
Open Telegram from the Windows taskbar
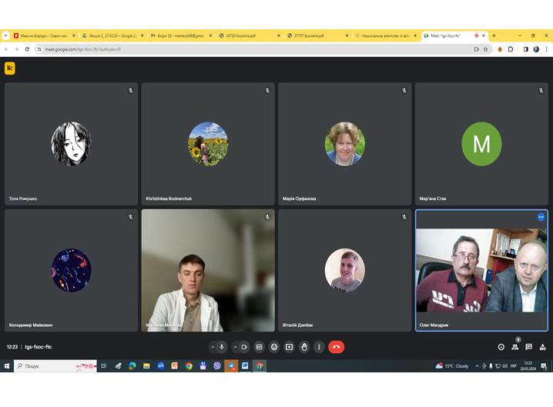click(x=231, y=366)
